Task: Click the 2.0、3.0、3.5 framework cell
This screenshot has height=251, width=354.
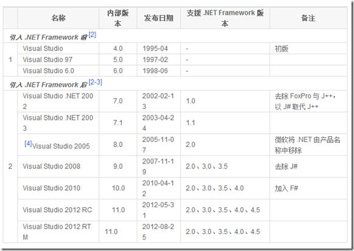Action: (225, 167)
